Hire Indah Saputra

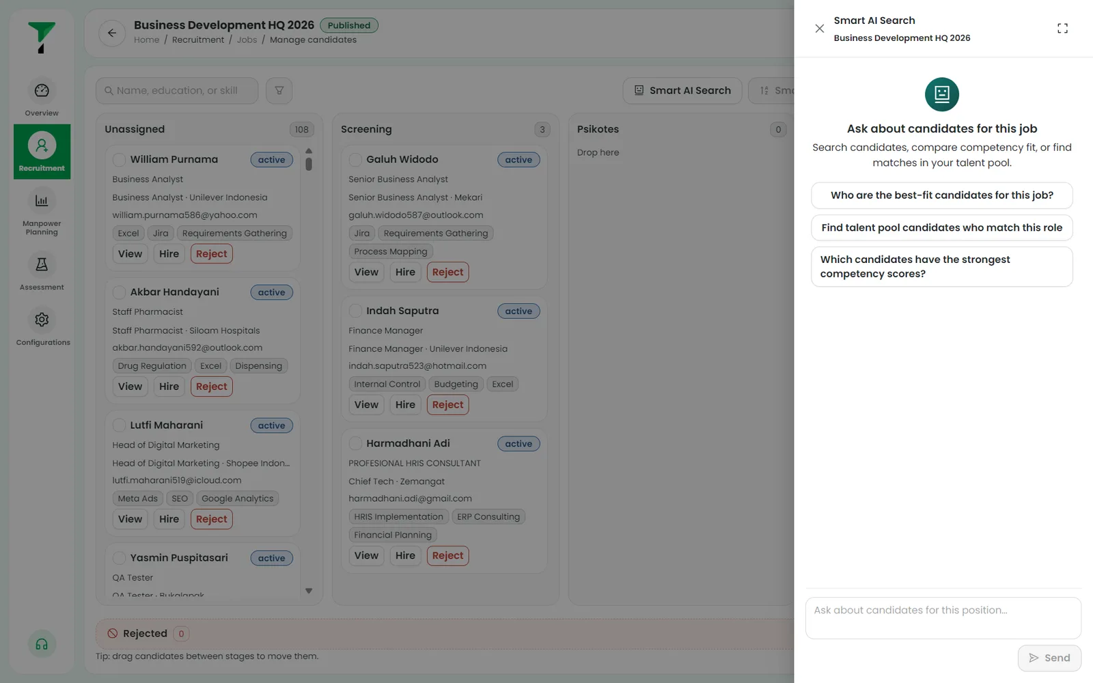click(405, 404)
